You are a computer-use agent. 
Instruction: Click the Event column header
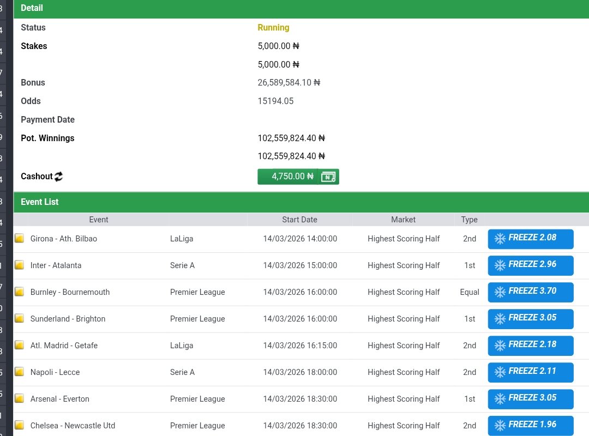[x=98, y=220]
